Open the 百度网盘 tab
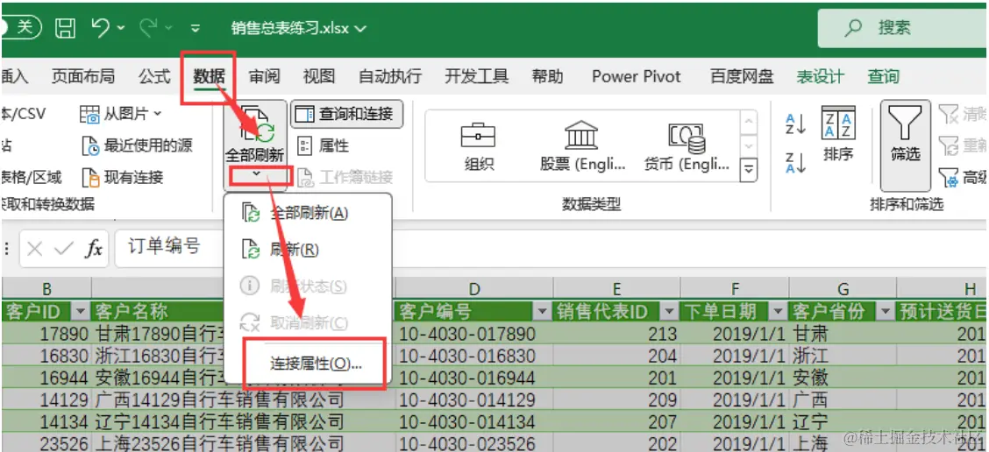The width and height of the screenshot is (989, 452). pyautogui.click(x=742, y=77)
